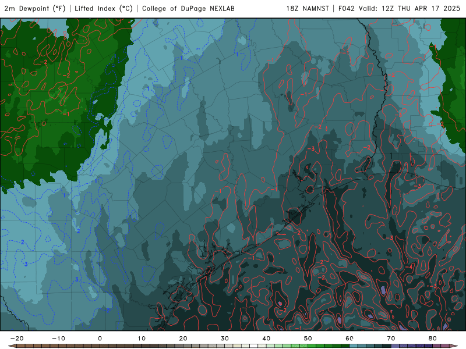Click the "2m Dewpoint (°F)" title text
The height and width of the screenshot is (349, 466).
point(35,8)
